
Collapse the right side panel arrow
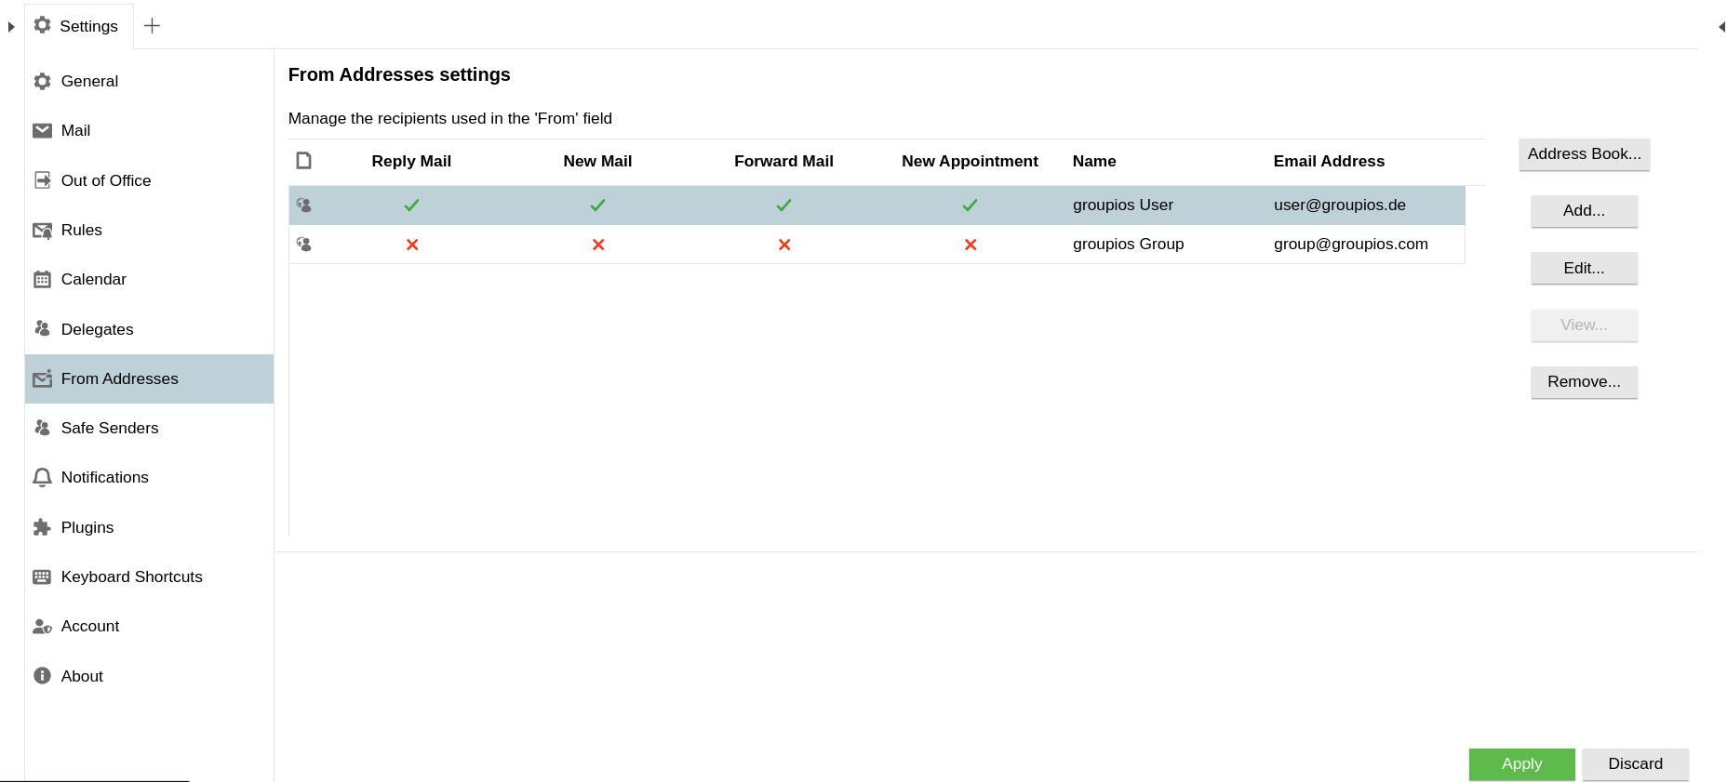[1720, 27]
